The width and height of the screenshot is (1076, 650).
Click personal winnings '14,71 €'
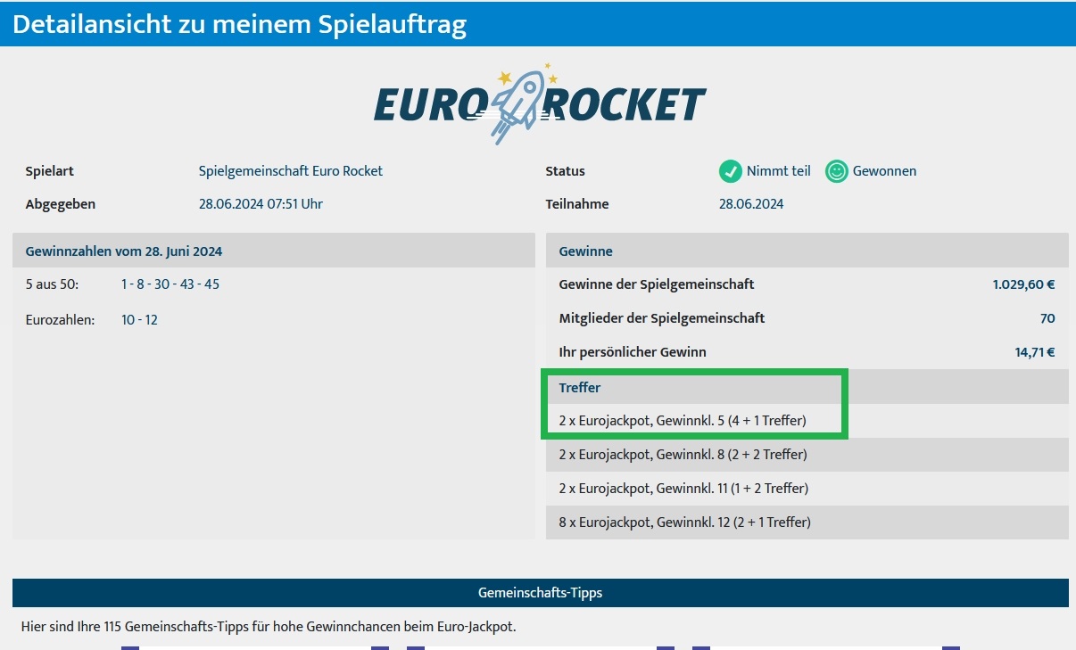[x=1035, y=352]
